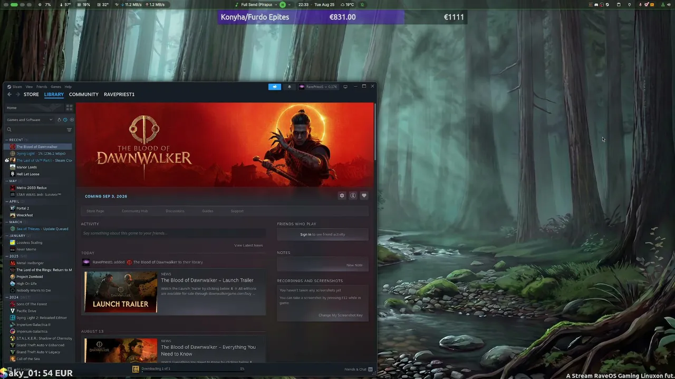Screen dimensions: 675x379
Task: Show game info for Blood of Dawnwalker
Action: (353, 196)
